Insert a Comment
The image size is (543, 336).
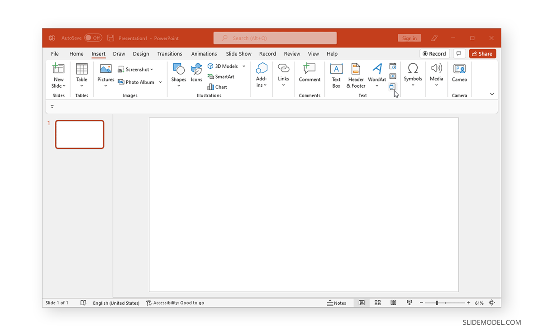310,73
